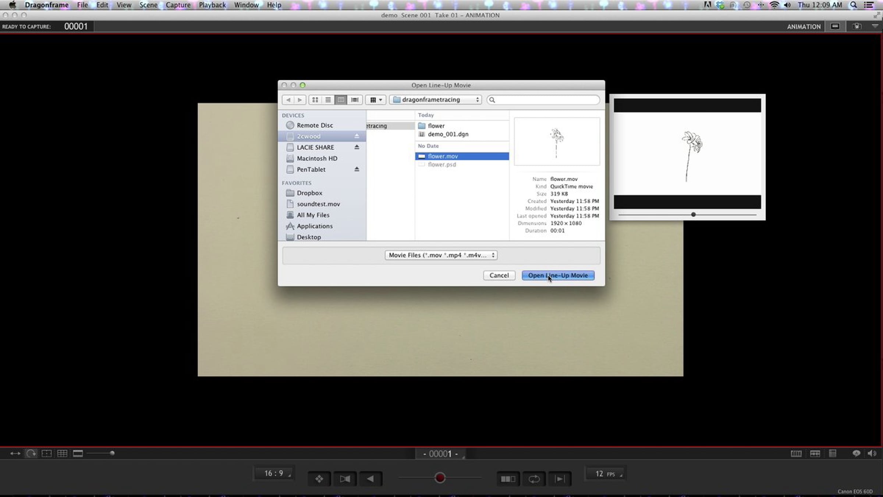Open the speech bubble notes icon
This screenshot has height=497, width=883.
coord(856,453)
